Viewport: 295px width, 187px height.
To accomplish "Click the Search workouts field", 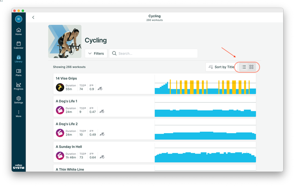I will pyautogui.click(x=153, y=53).
